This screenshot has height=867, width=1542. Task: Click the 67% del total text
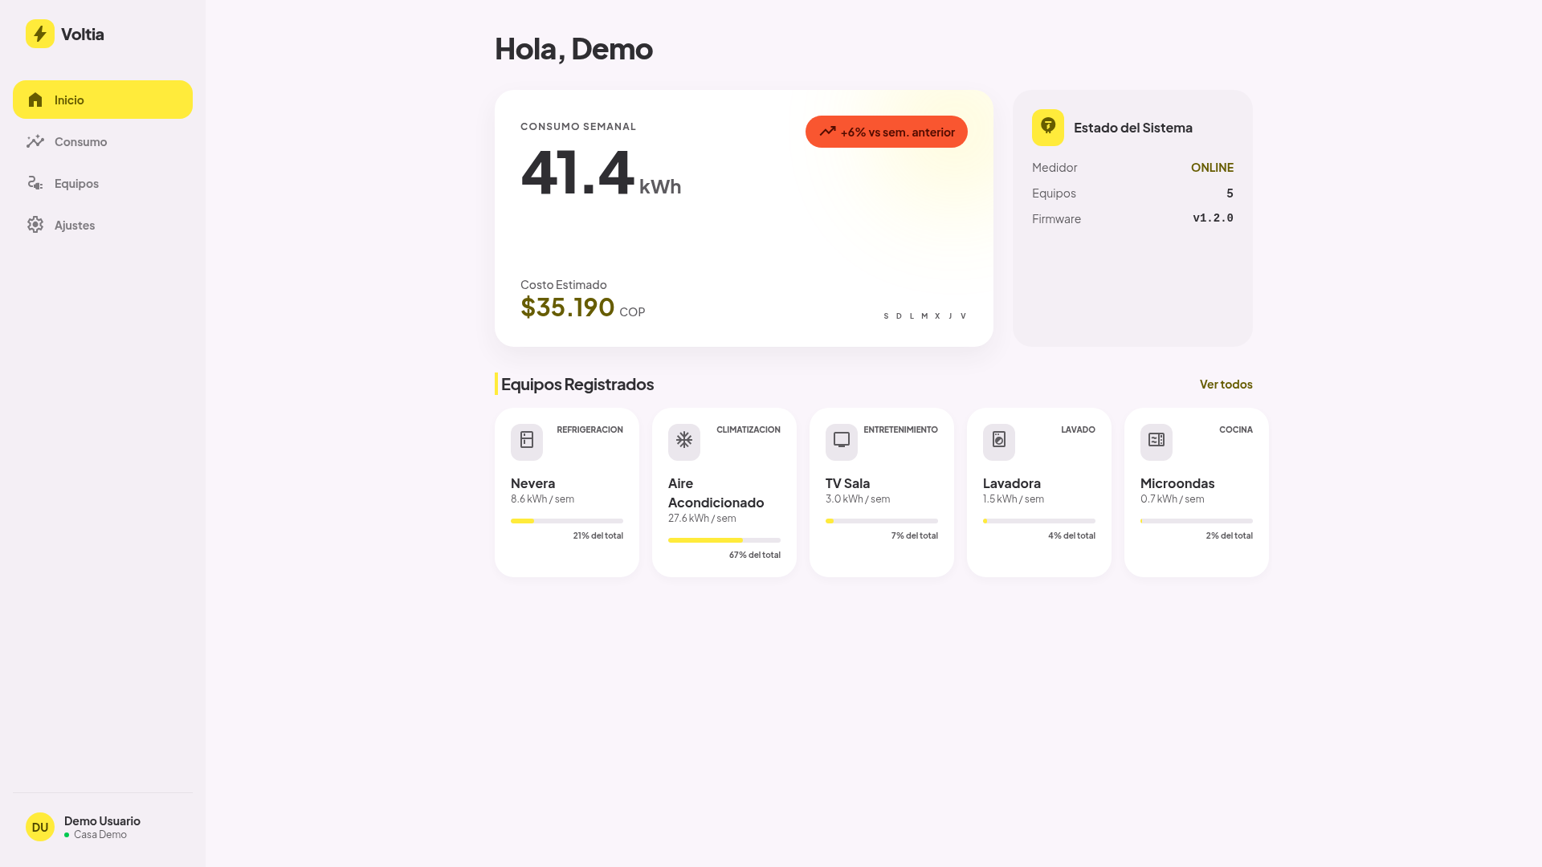click(x=755, y=555)
